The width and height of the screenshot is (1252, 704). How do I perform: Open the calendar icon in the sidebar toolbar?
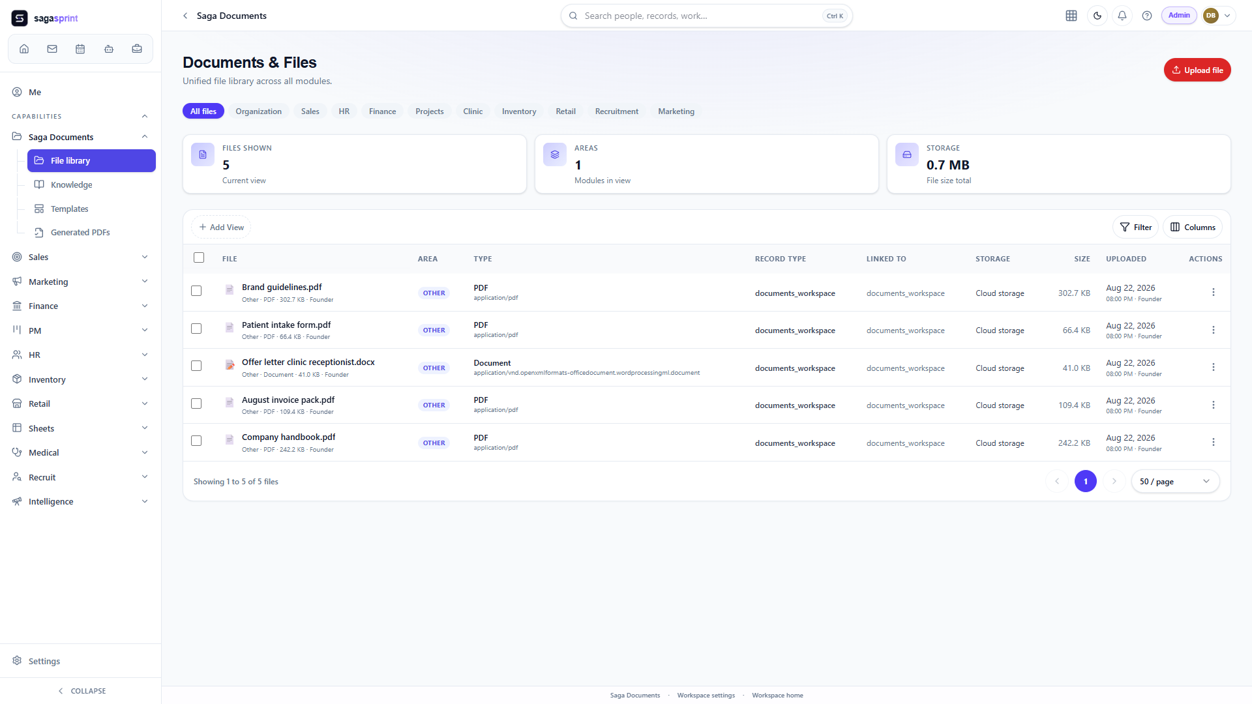point(80,49)
